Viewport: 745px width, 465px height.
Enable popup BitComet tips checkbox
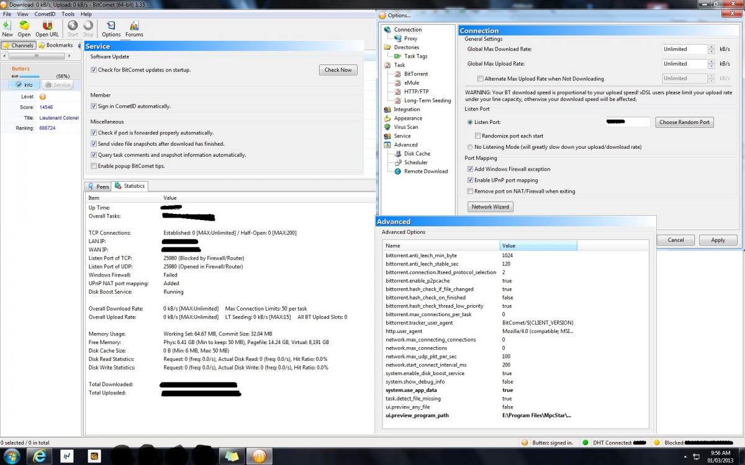tap(94, 166)
